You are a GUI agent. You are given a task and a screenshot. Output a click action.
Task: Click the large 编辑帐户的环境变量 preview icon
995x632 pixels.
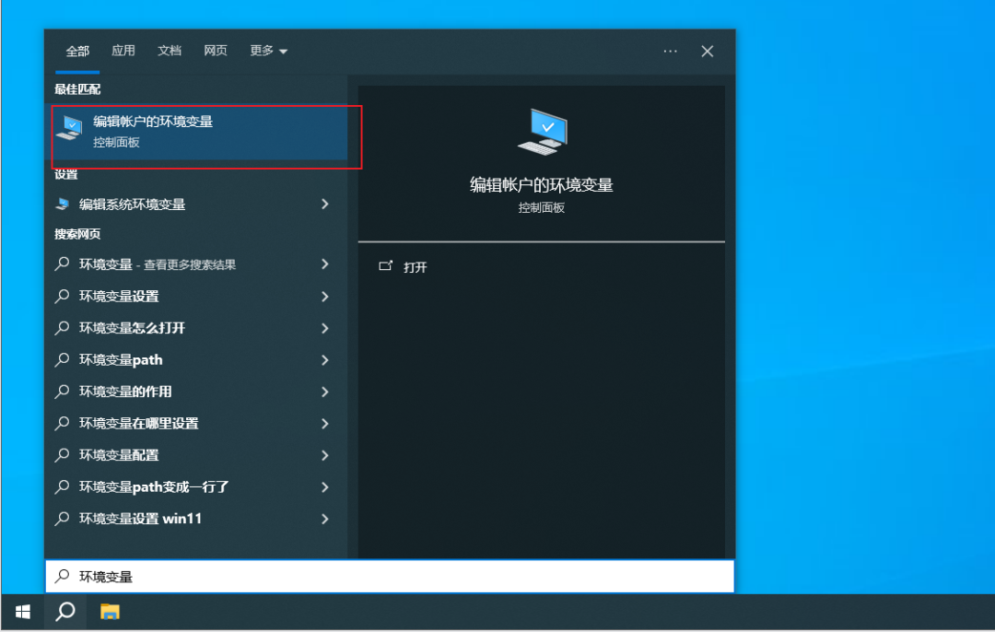click(542, 129)
